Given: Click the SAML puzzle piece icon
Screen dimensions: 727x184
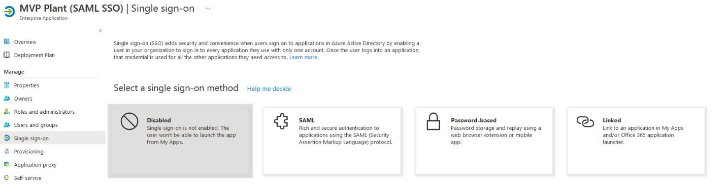Looking at the screenshot, I should 281,121.
